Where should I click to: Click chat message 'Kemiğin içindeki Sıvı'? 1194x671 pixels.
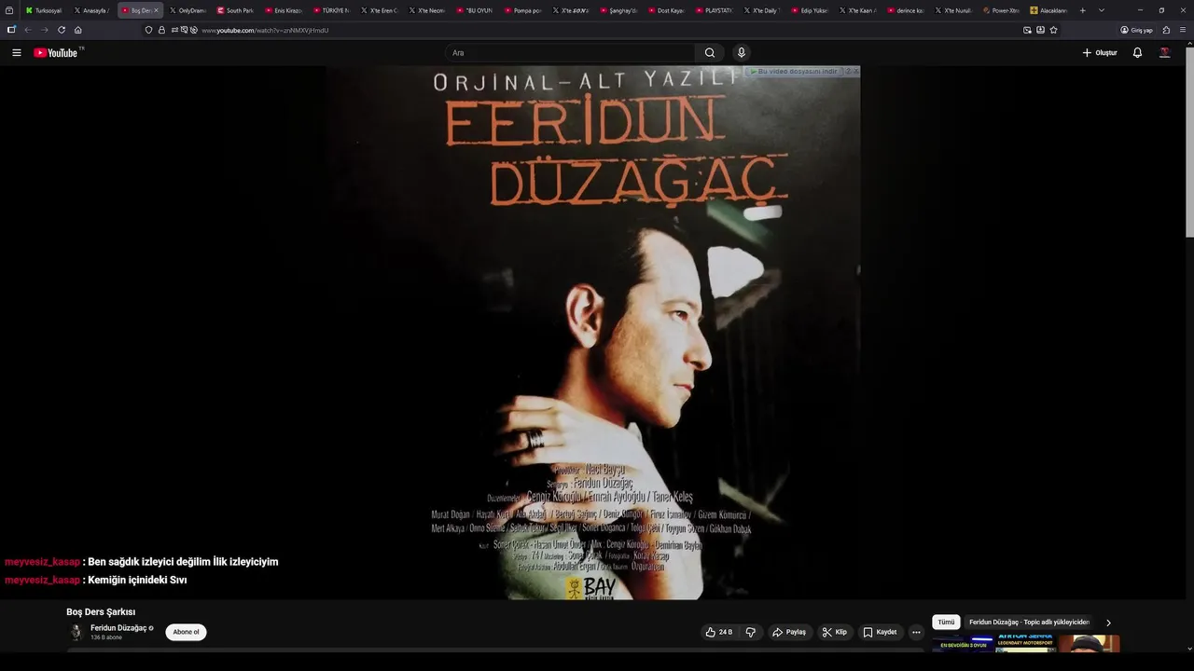137,580
